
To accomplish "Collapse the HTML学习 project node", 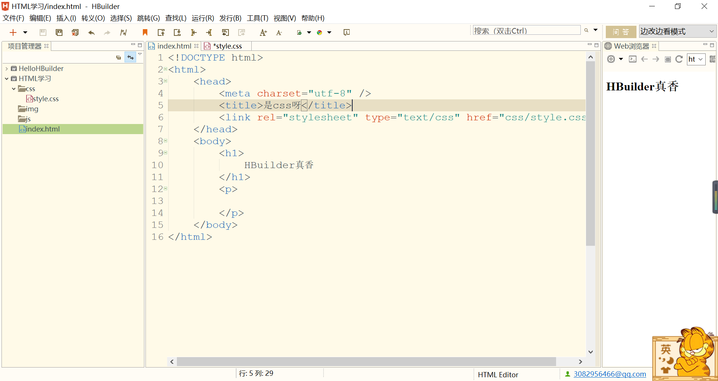I will click(7, 79).
